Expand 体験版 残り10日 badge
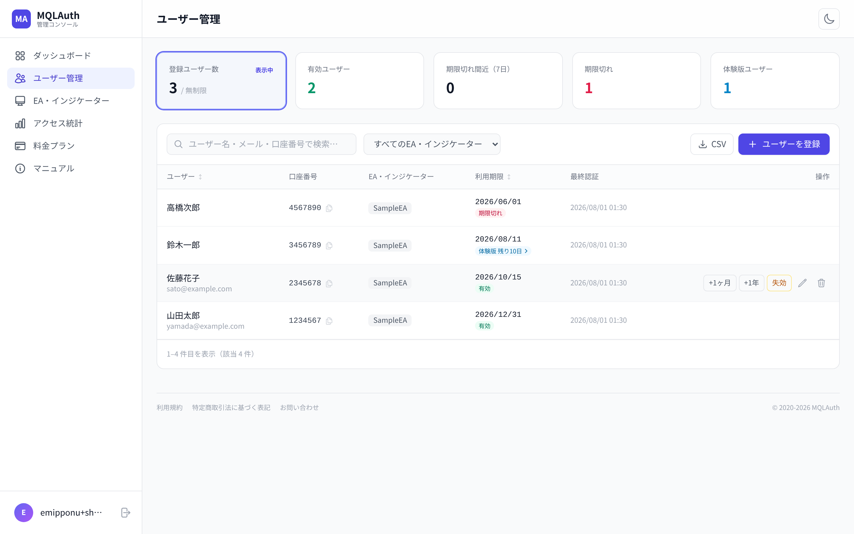This screenshot has width=854, height=534. tap(503, 251)
